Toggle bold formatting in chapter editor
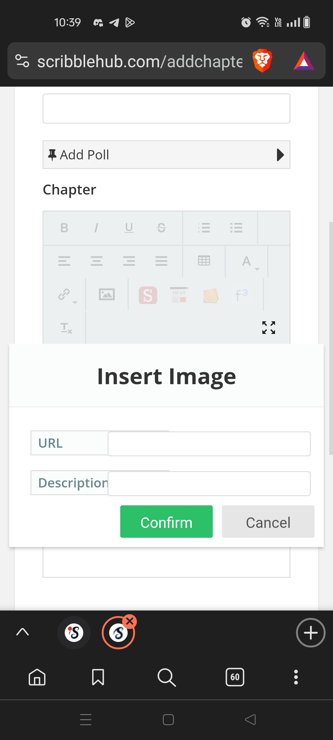333x740 pixels. [64, 228]
